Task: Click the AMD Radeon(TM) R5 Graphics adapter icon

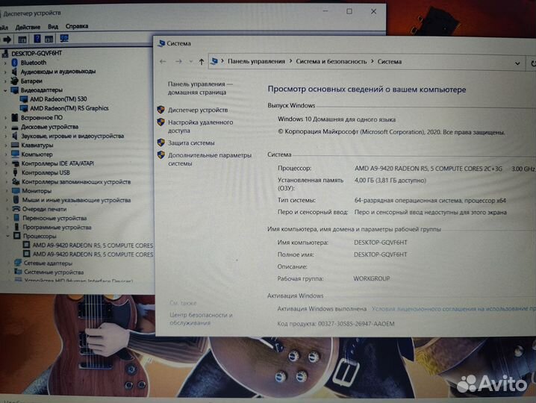Action: 24,108
